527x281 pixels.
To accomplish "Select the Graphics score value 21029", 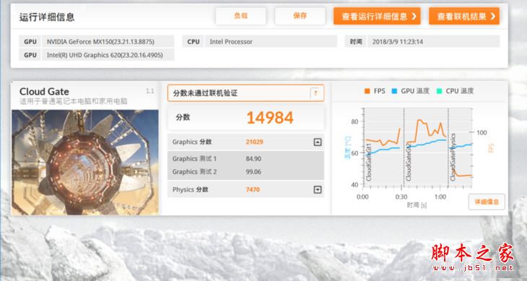I will (x=254, y=142).
